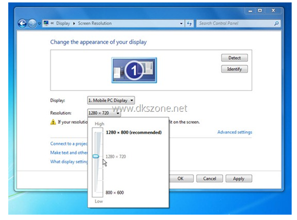Select monitor 1 thumbnail

click(134, 70)
